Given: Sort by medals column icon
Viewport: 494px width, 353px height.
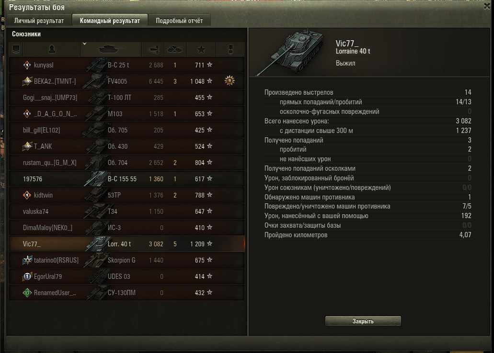Looking at the screenshot, I should [x=230, y=49].
